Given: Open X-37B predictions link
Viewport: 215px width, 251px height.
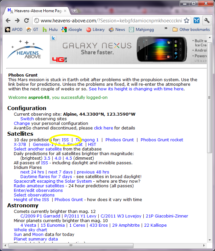Looking at the screenshot, I should coord(20,145).
